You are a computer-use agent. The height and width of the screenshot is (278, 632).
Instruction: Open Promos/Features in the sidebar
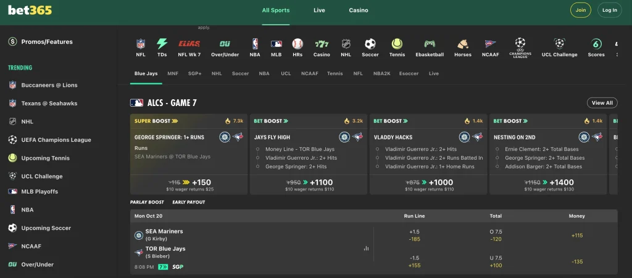[47, 42]
